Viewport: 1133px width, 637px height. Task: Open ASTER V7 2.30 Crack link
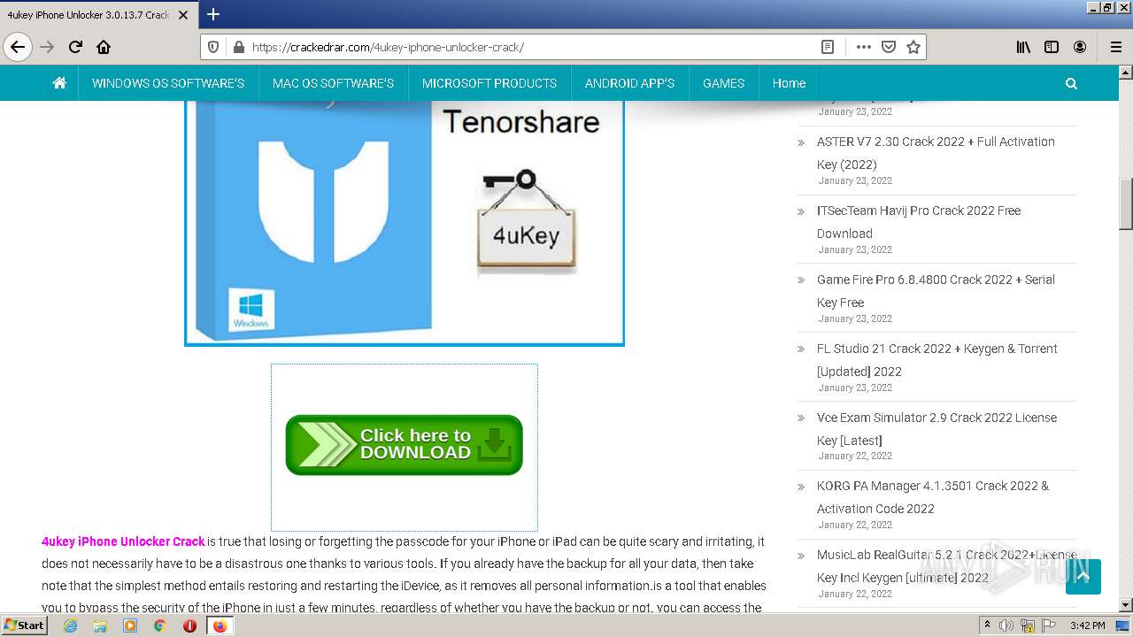coord(936,153)
